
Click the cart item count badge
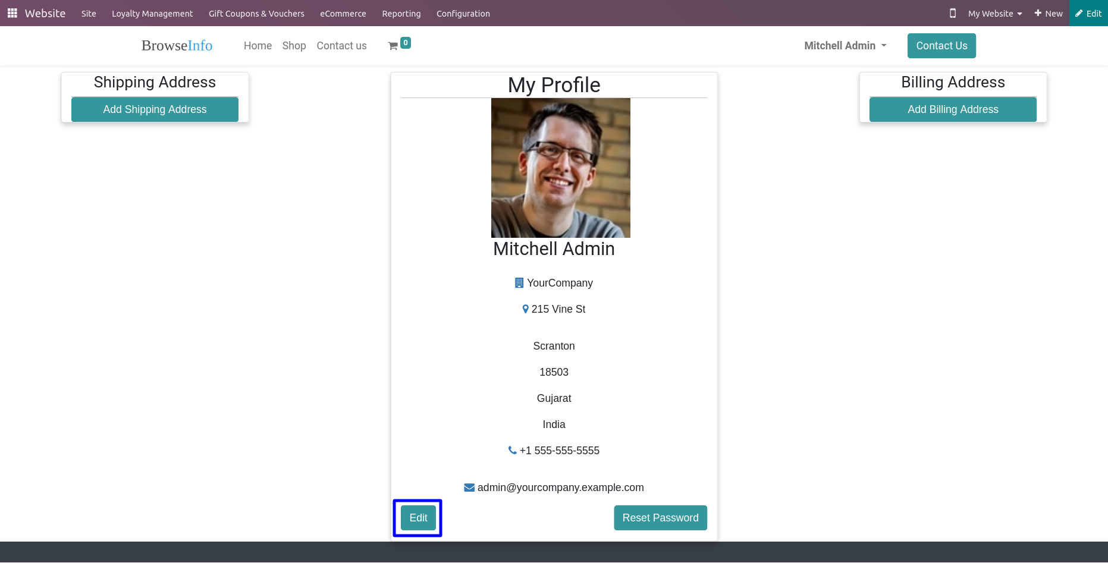tap(406, 43)
